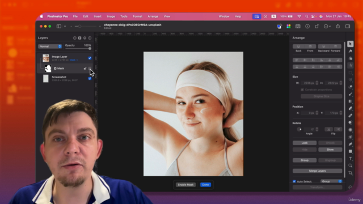This screenshot has width=363, height=204.
Task: Click the lock icon on Mask layer row
Action: [x=85, y=69]
